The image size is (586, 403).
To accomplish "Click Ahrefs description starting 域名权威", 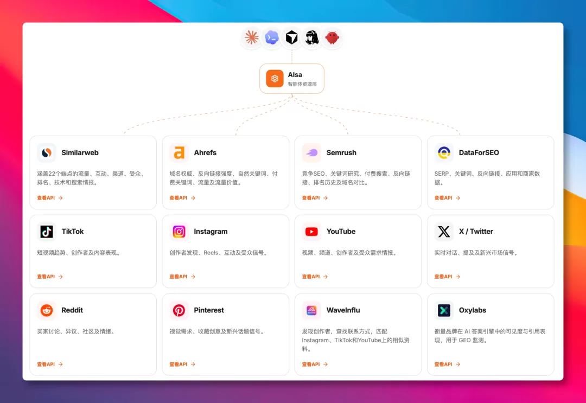I will click(x=224, y=178).
